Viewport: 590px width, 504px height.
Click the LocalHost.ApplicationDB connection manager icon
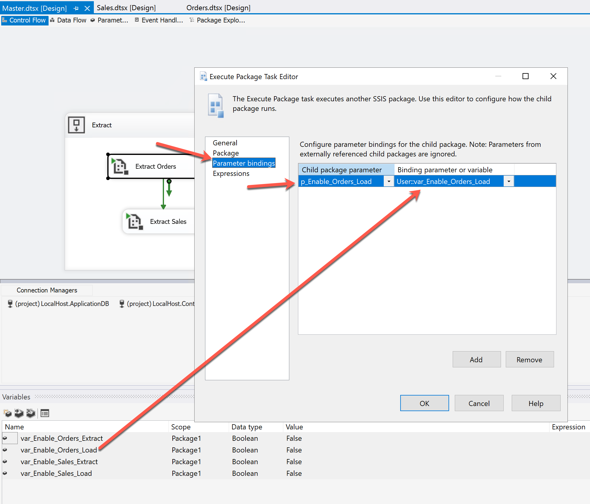(x=10, y=304)
